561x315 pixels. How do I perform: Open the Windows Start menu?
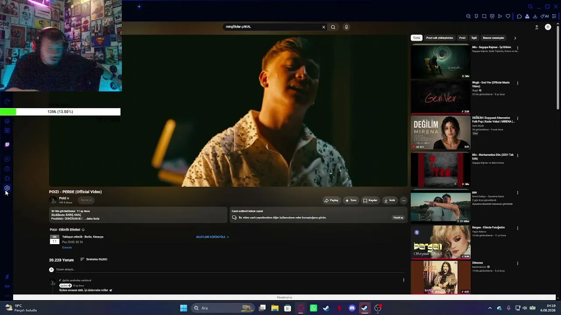[184, 308]
